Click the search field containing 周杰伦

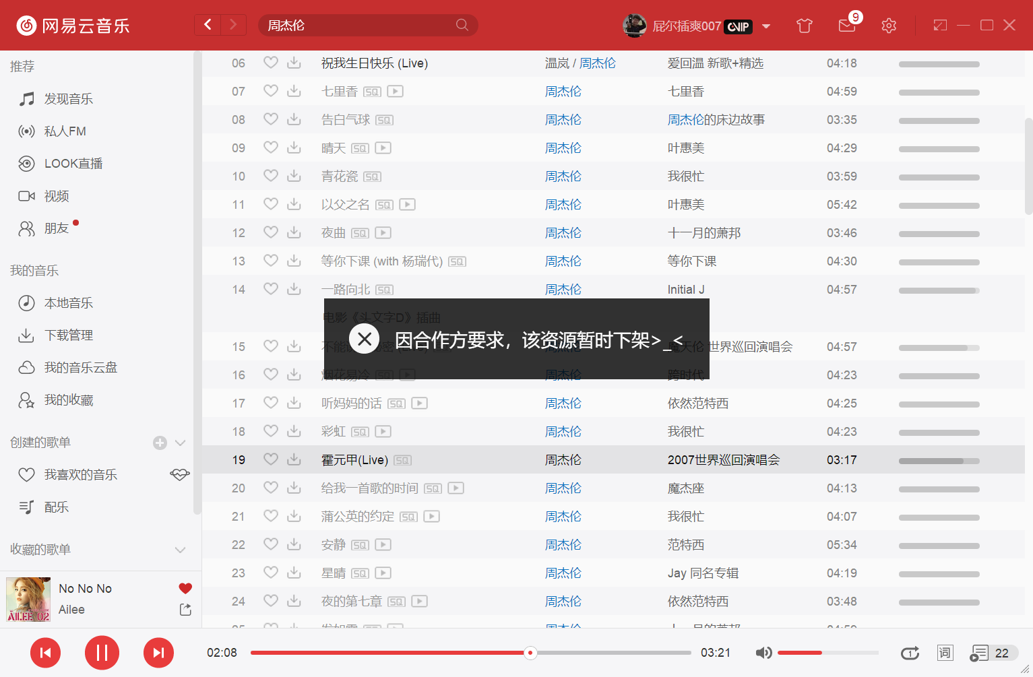pos(368,25)
